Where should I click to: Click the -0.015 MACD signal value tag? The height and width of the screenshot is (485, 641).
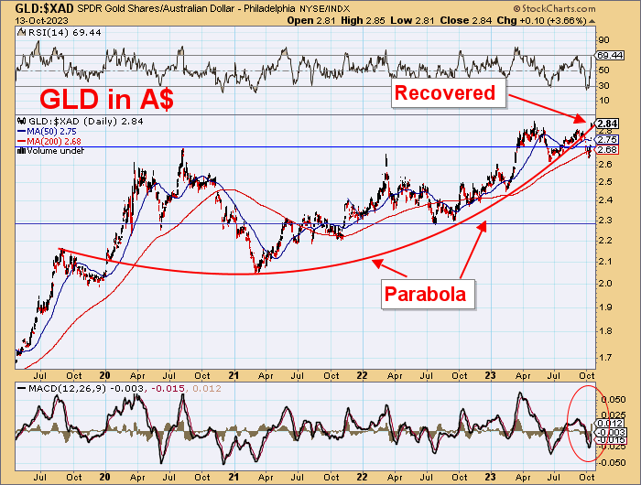611,440
